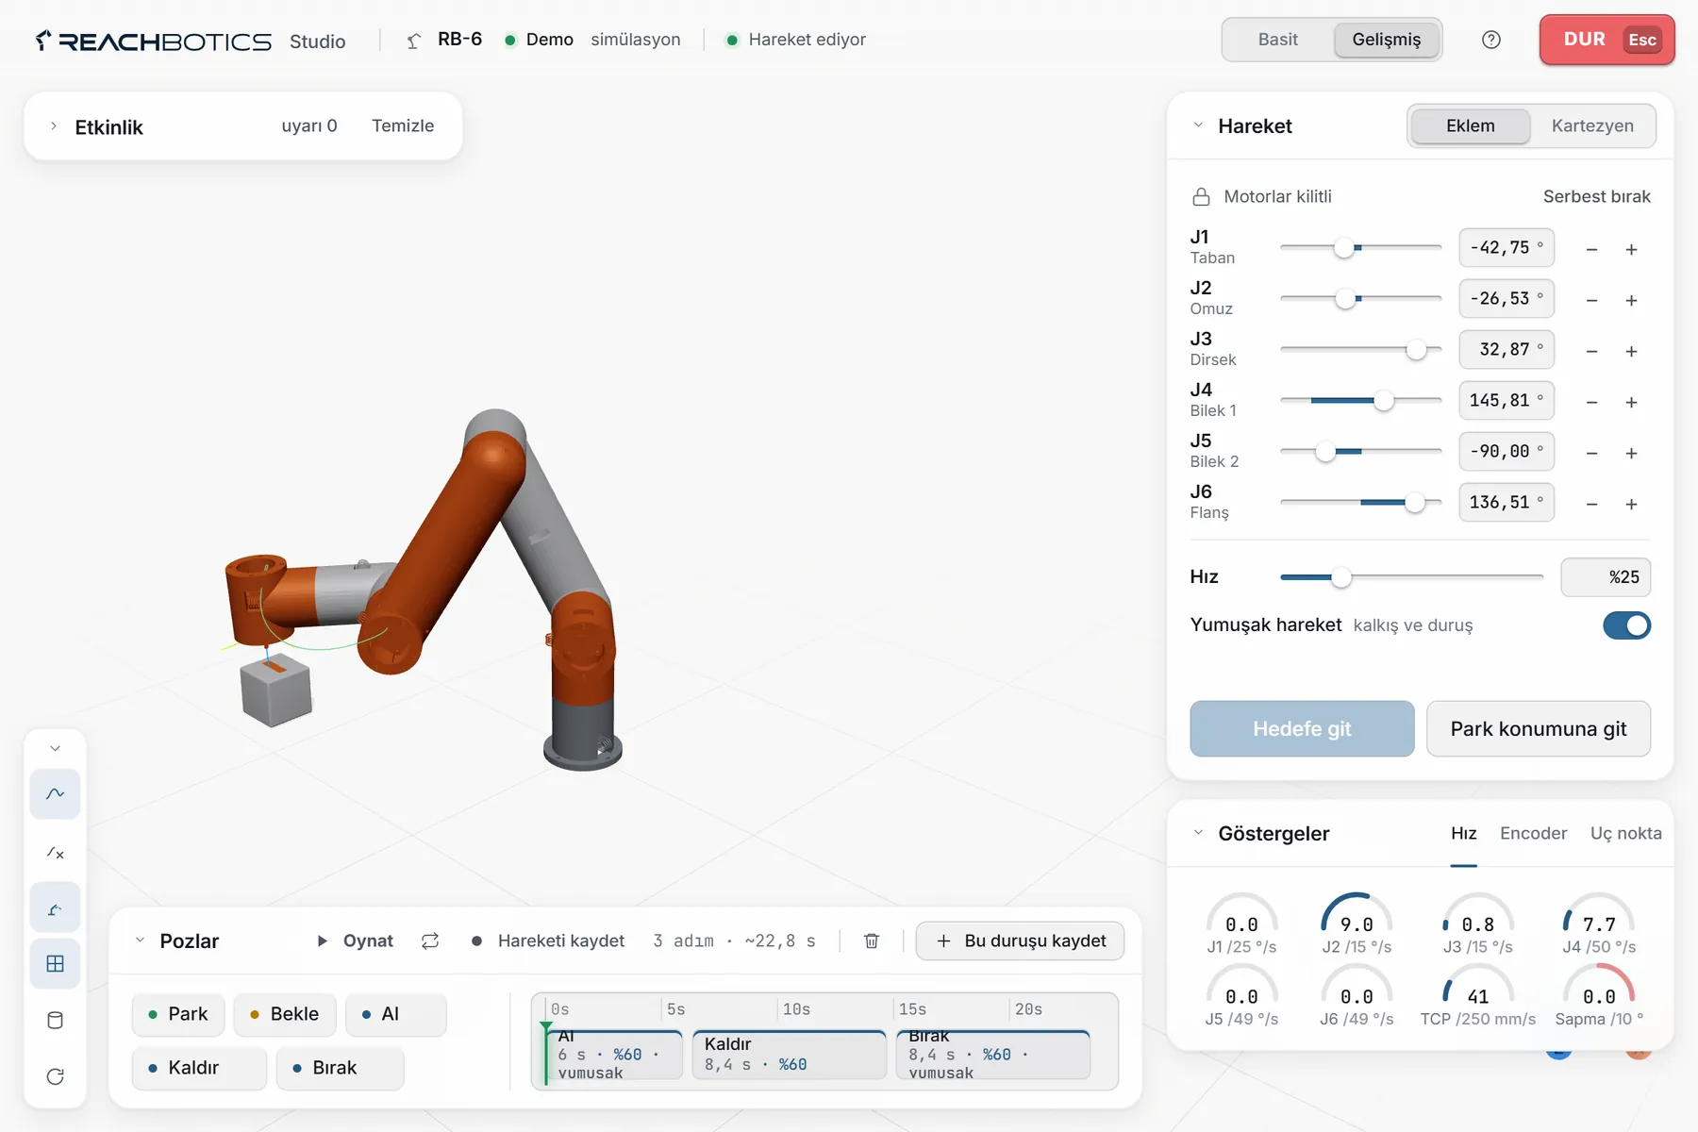The width and height of the screenshot is (1698, 1132).
Task: Start recording with Hareketi kaydet
Action: [x=547, y=941]
